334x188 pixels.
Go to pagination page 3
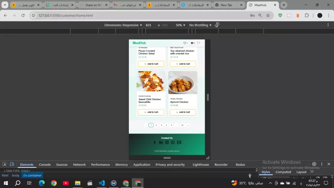click(161, 125)
